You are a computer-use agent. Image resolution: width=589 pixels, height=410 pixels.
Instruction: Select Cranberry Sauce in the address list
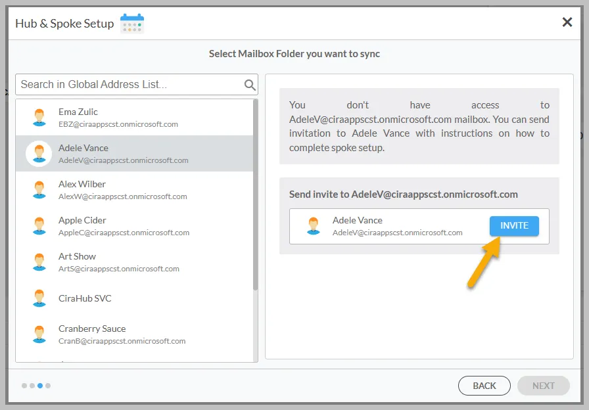point(135,334)
